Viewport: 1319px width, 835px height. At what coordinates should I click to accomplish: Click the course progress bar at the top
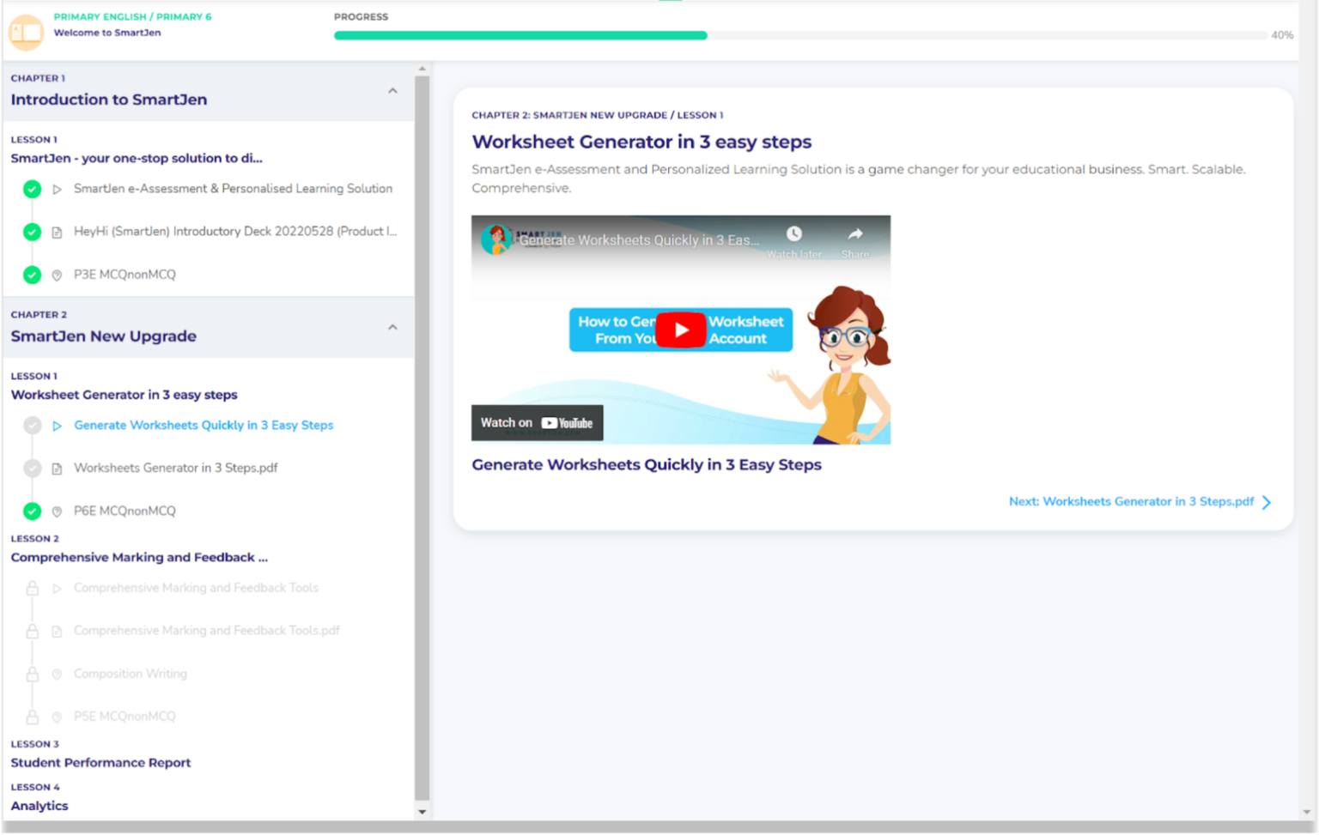(x=799, y=35)
